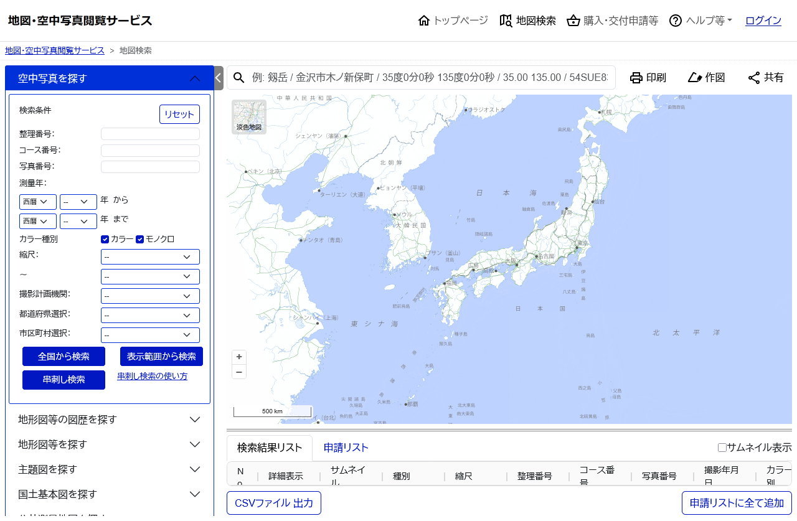Switch to the 申請リスト tab
The height and width of the screenshot is (521, 797).
pyautogui.click(x=346, y=448)
